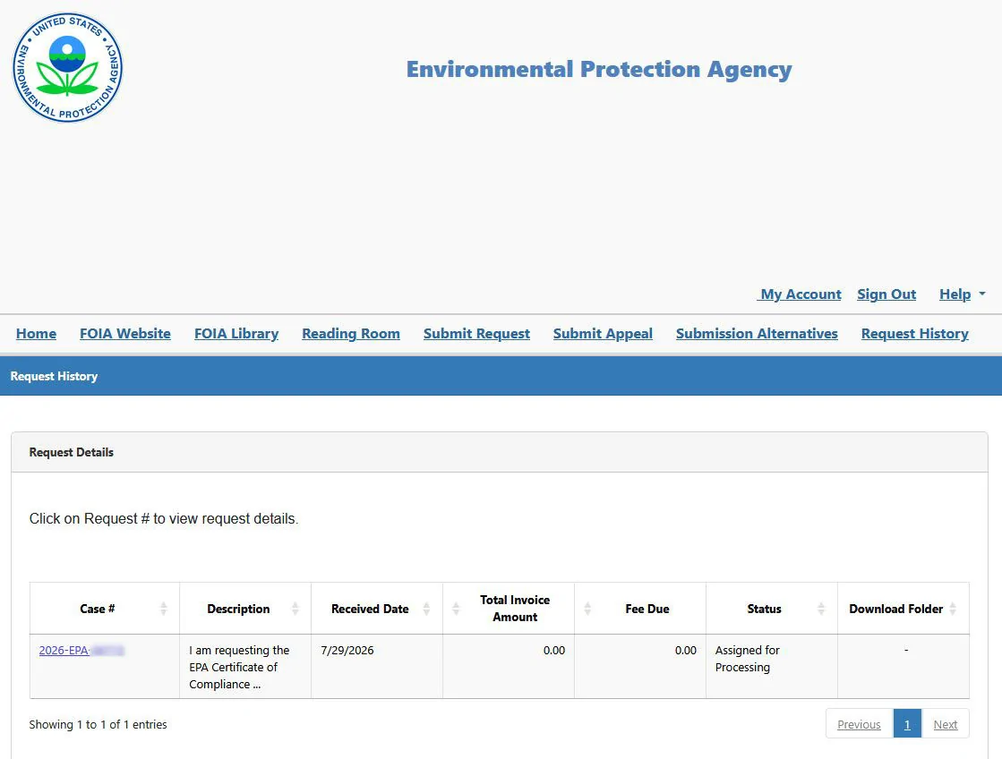Click sort arrows left of Total Invoice Amount
Screen dimensions: 1002x759
[x=456, y=609]
